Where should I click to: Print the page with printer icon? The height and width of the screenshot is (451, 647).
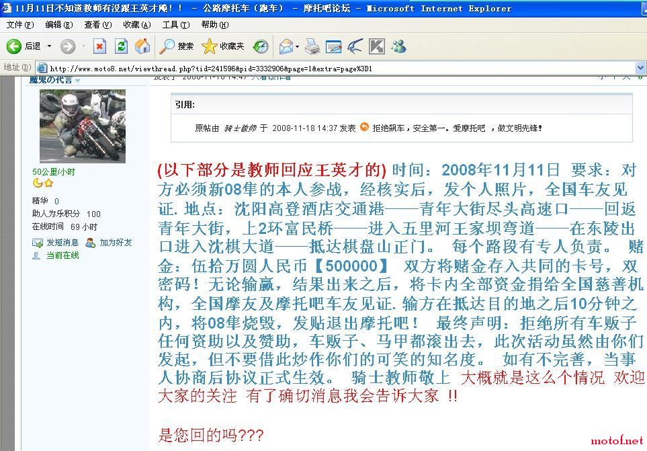[x=312, y=46]
